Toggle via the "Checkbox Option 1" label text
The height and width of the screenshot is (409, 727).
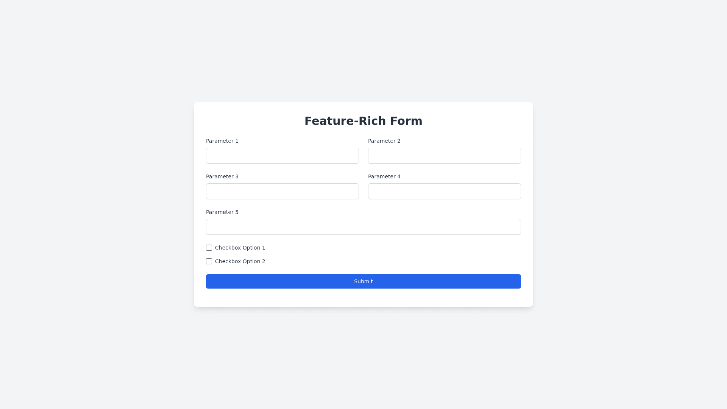(240, 248)
